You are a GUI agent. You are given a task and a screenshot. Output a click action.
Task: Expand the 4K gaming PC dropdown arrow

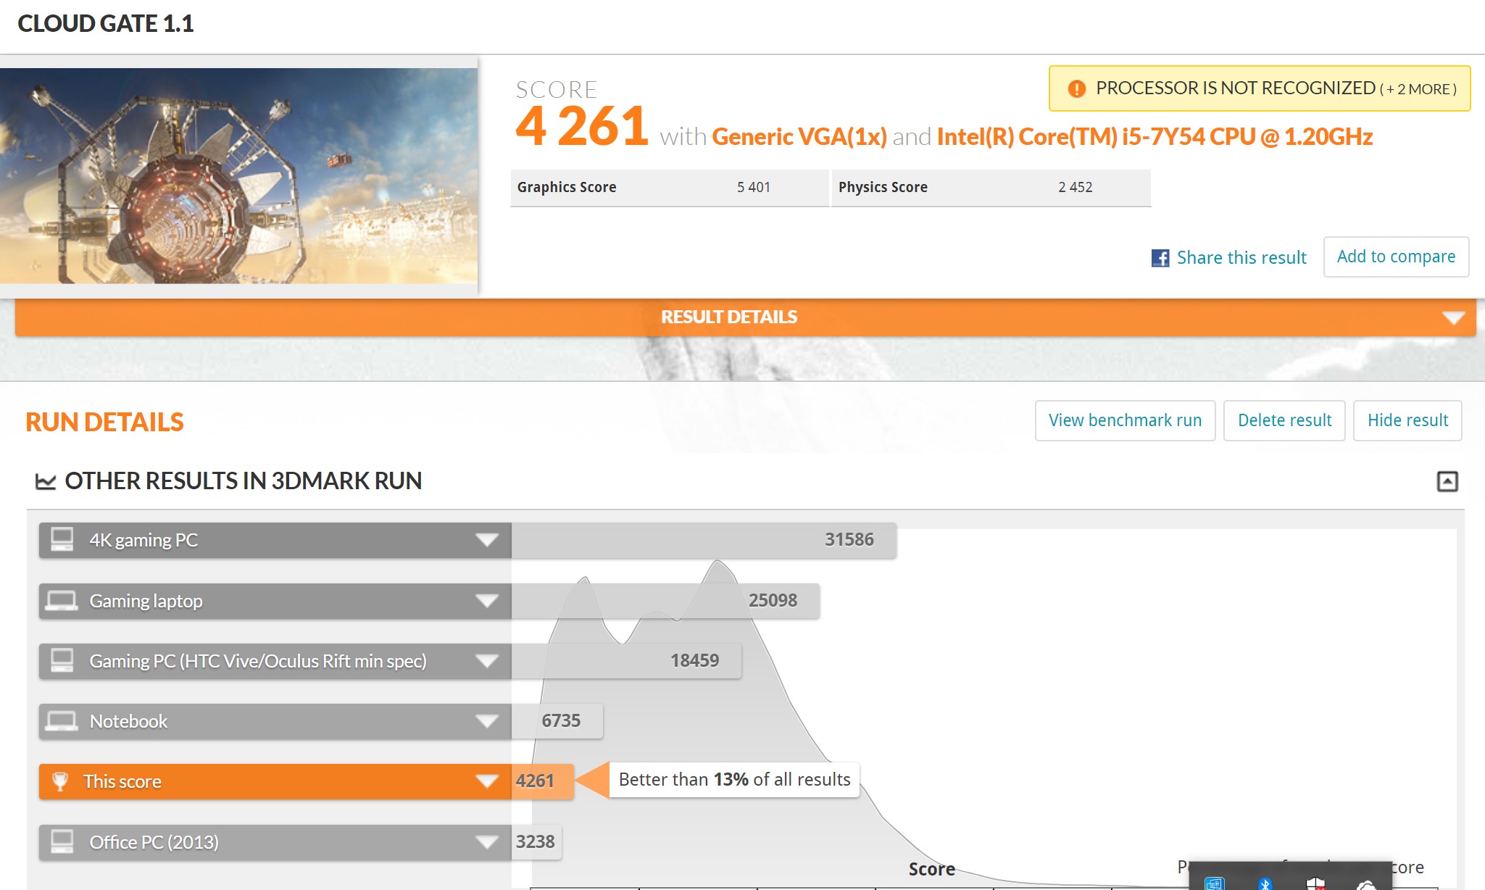[487, 540]
